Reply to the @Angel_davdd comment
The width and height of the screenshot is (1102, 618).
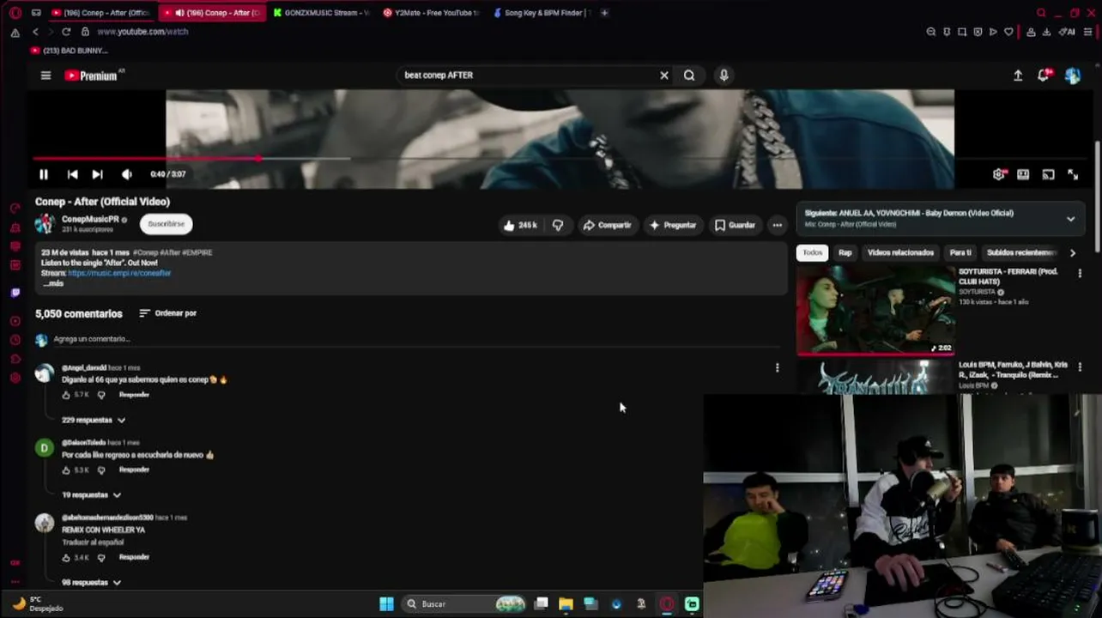pos(134,395)
